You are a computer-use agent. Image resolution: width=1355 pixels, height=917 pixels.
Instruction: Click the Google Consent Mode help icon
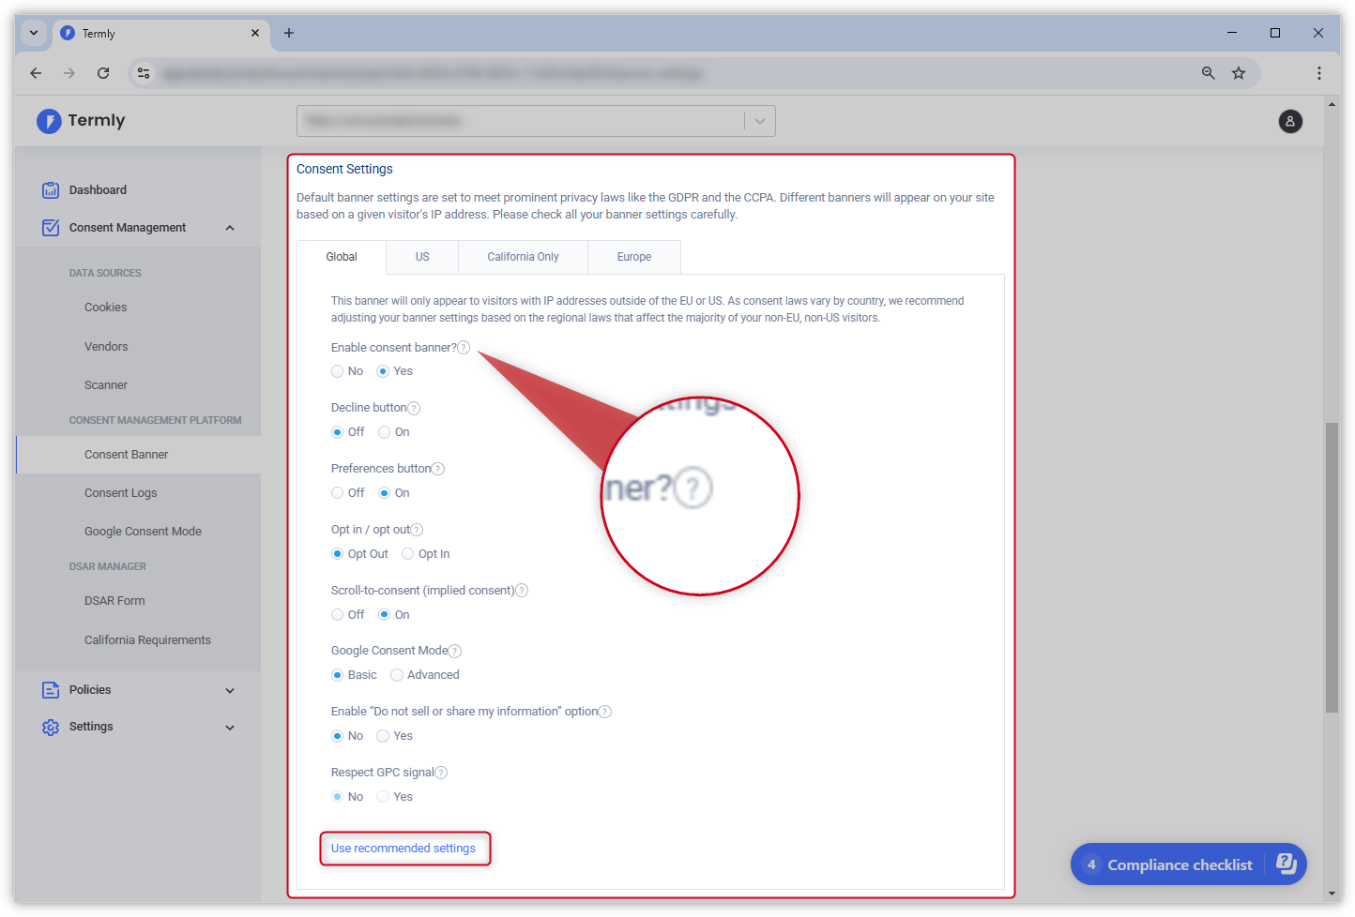point(455,650)
